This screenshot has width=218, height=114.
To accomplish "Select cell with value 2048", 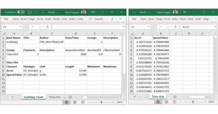I will coord(76,54).
